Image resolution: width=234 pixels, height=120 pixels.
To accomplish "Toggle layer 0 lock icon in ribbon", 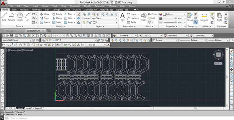I will click(x=91, y=22).
